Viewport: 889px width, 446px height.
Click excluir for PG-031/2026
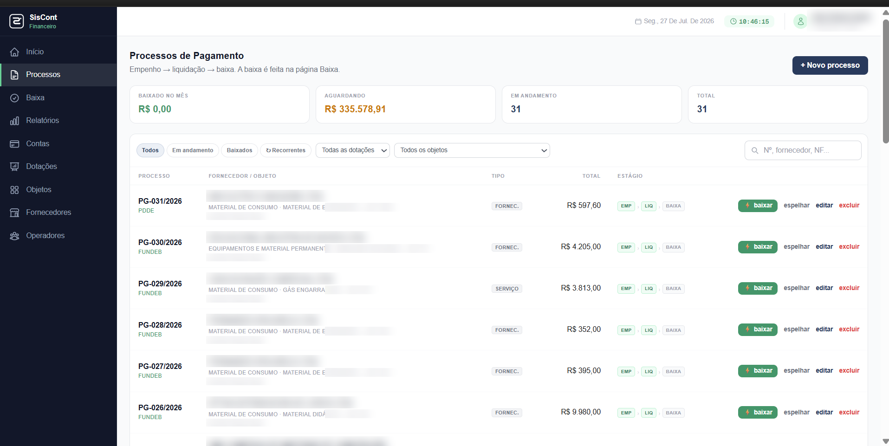click(x=849, y=206)
